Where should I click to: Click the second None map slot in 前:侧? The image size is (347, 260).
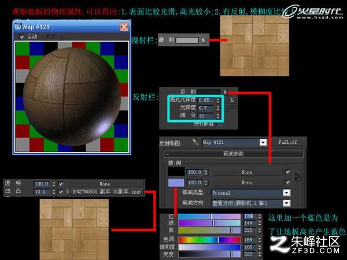247,183
